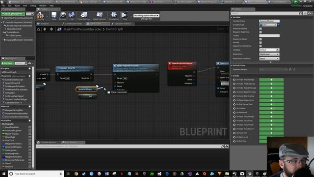Start Play from the toolbar
Screen dimensions: 314x177
tap(124, 15)
